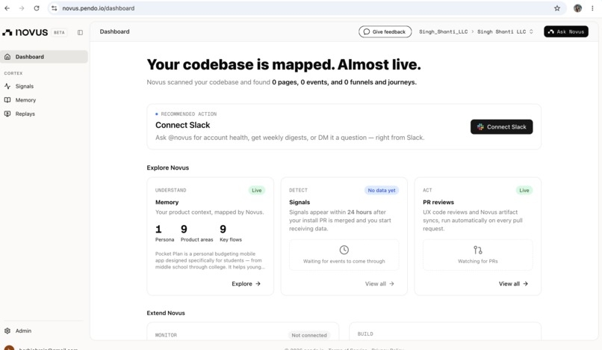Click Waiting for events to come through
602x350 pixels.
(x=344, y=261)
